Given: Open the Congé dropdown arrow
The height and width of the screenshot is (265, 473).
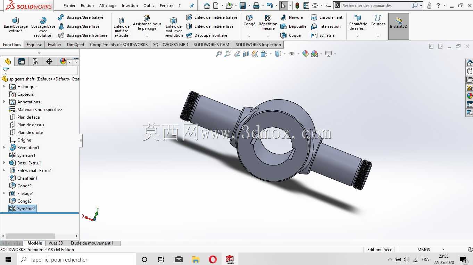Looking at the screenshot, I should pyautogui.click(x=249, y=36).
